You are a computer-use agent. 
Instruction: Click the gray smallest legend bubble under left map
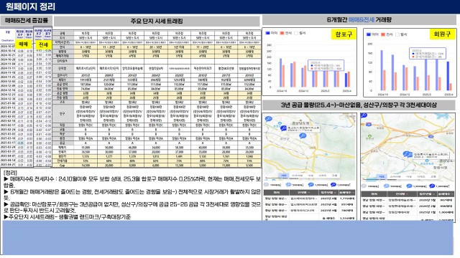coord(267,185)
